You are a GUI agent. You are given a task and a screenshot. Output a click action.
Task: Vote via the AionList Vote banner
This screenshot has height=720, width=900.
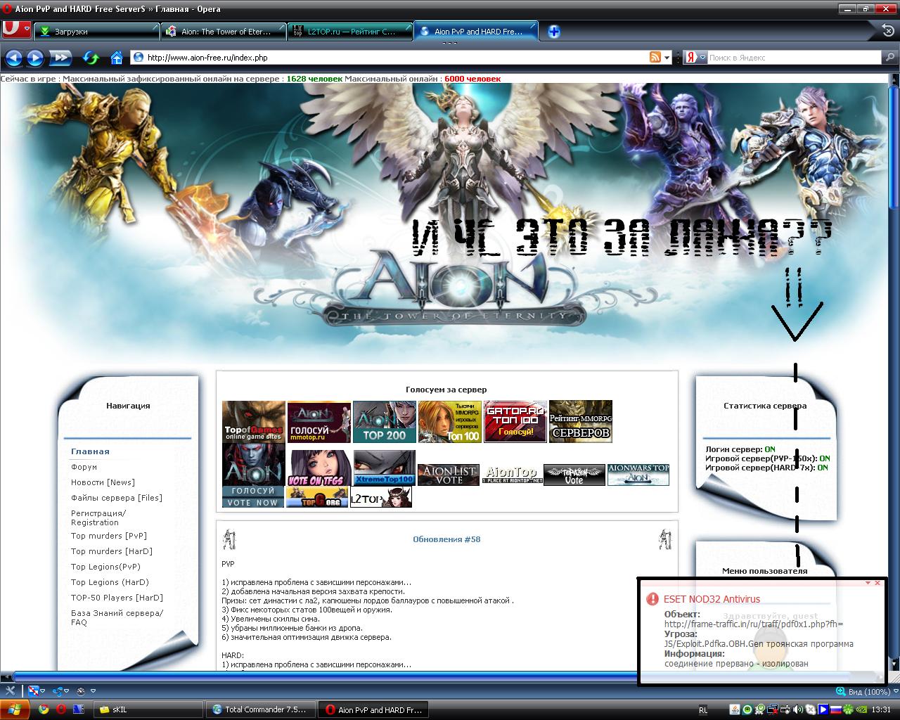click(449, 475)
